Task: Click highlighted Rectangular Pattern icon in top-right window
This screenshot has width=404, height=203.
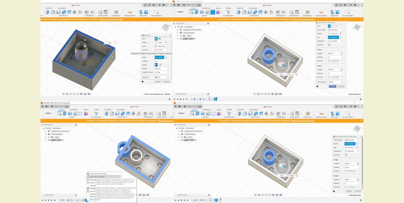Action: click(213, 12)
